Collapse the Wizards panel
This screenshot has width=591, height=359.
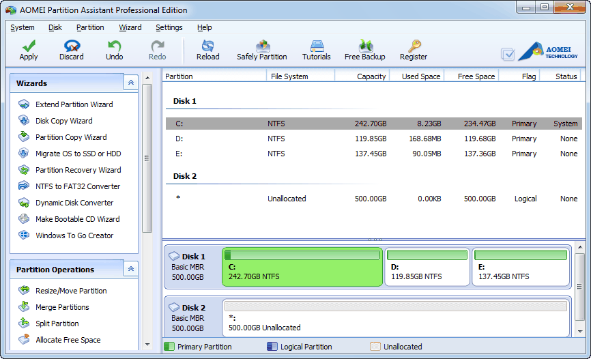[x=131, y=83]
